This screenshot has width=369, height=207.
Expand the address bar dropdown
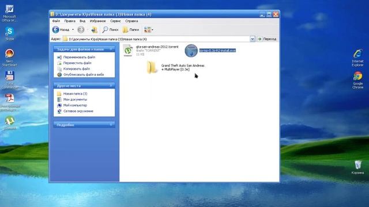tap(253, 39)
